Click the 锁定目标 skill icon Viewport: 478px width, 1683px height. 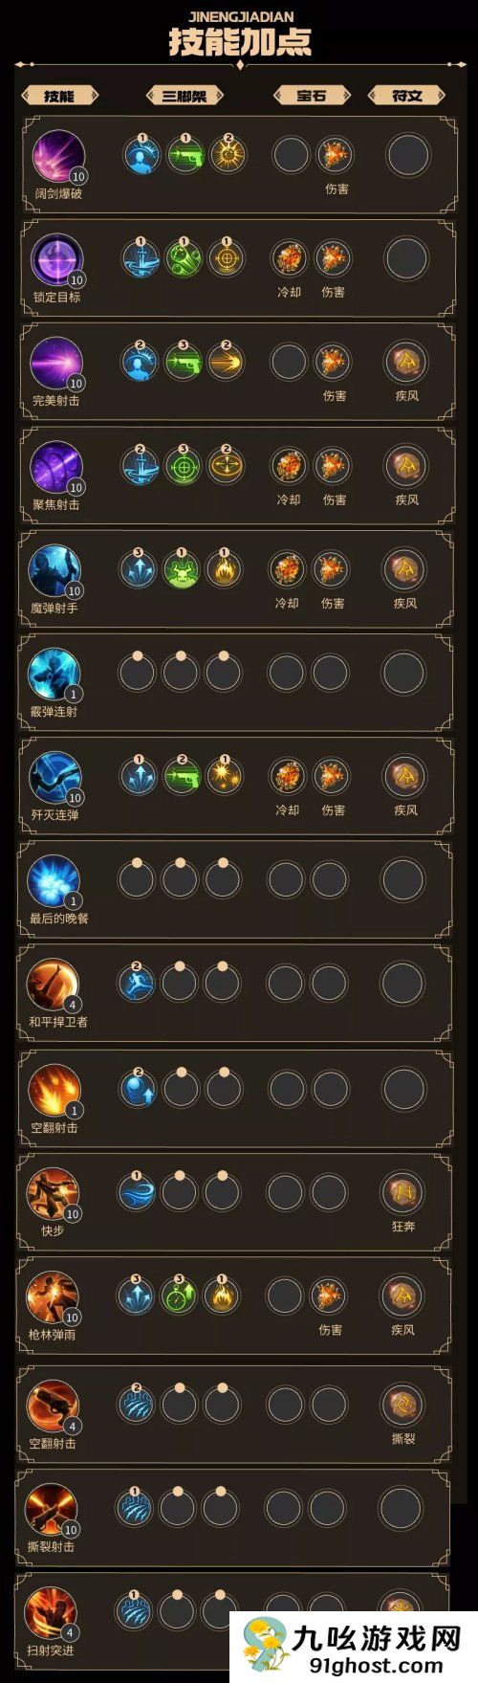57,259
